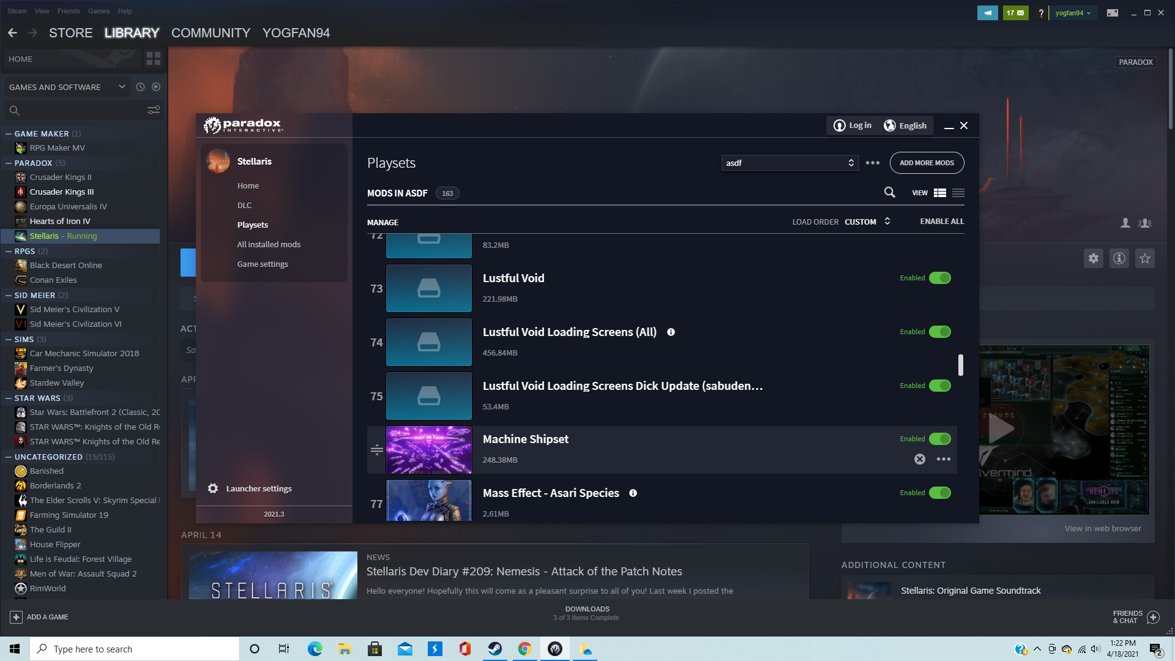This screenshot has width=1175, height=661.
Task: Disable the Machine Shipset mod
Action: pos(940,439)
